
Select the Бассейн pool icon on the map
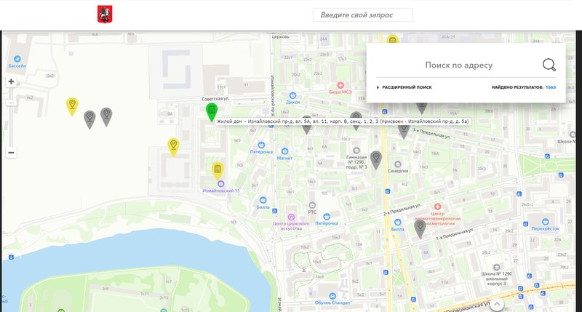tap(17, 59)
